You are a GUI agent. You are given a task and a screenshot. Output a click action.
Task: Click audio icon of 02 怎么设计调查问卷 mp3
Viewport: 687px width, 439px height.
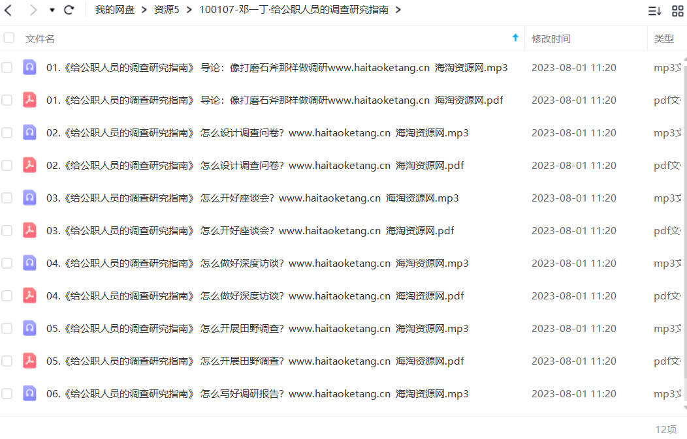click(x=29, y=132)
